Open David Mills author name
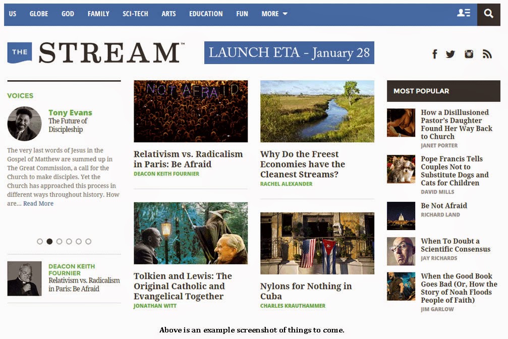 click(437, 192)
